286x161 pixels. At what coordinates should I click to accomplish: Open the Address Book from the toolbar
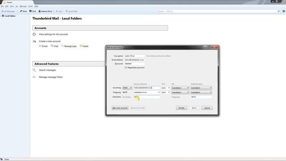pos(45,11)
